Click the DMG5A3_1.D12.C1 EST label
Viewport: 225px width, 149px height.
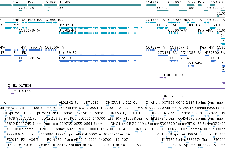click(121, 103)
